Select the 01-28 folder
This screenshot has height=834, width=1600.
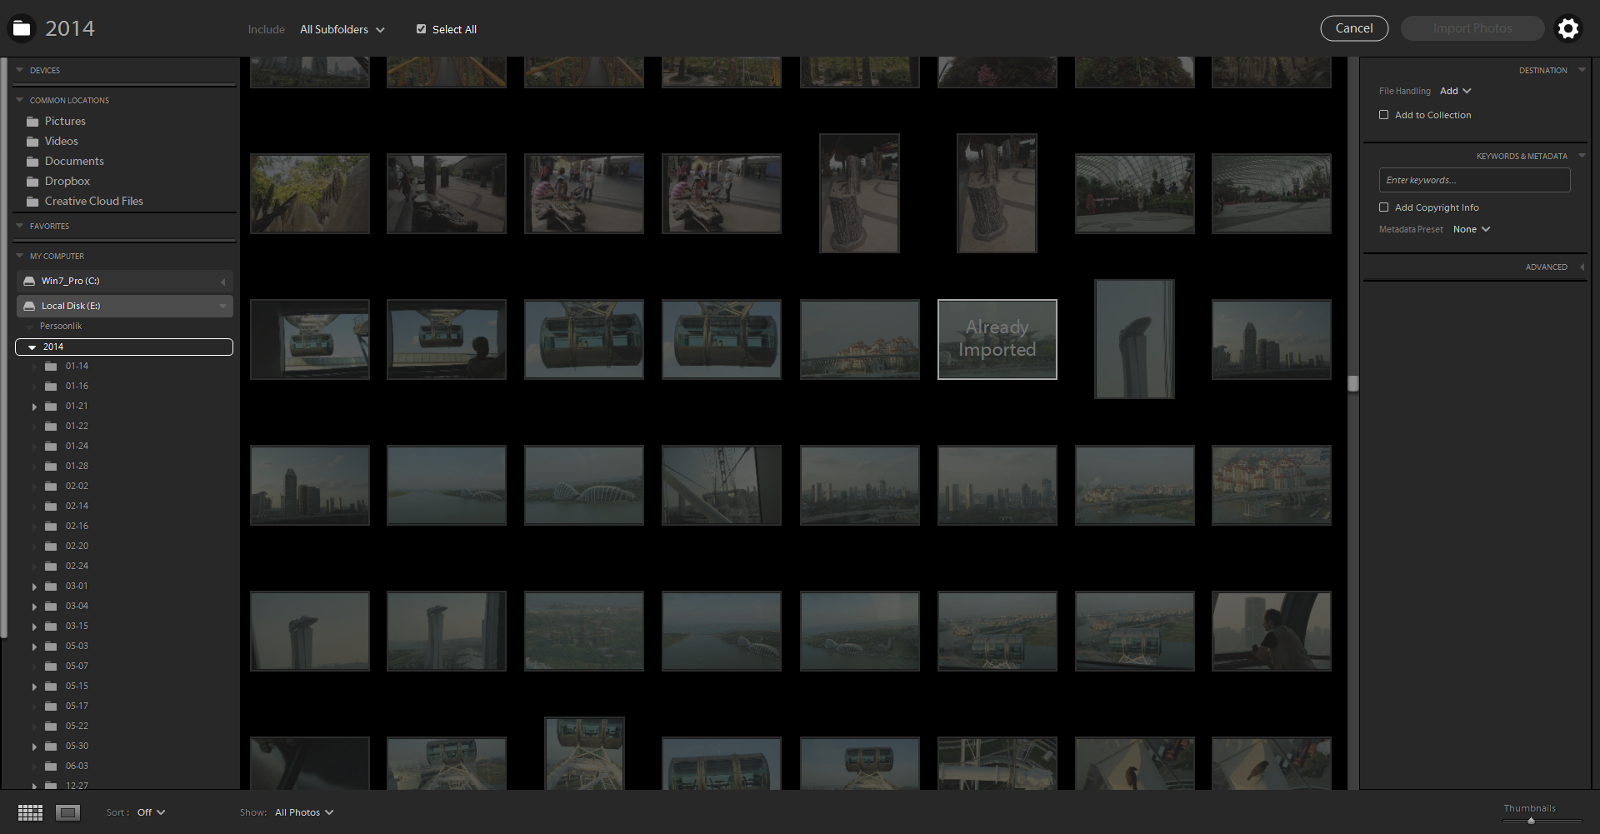77,466
